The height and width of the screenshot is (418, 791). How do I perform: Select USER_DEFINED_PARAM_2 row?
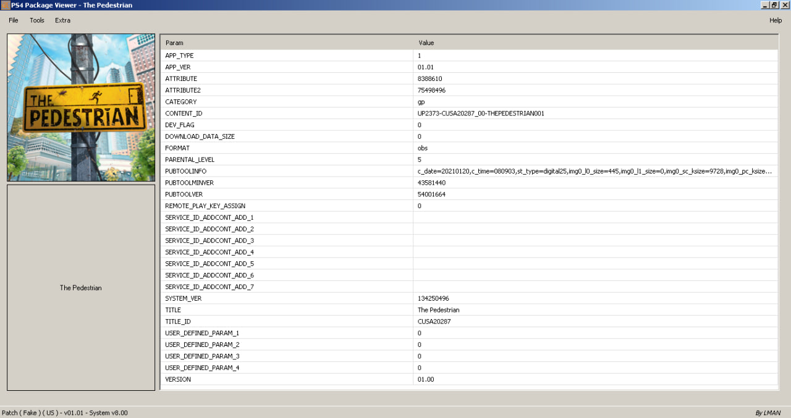point(469,345)
